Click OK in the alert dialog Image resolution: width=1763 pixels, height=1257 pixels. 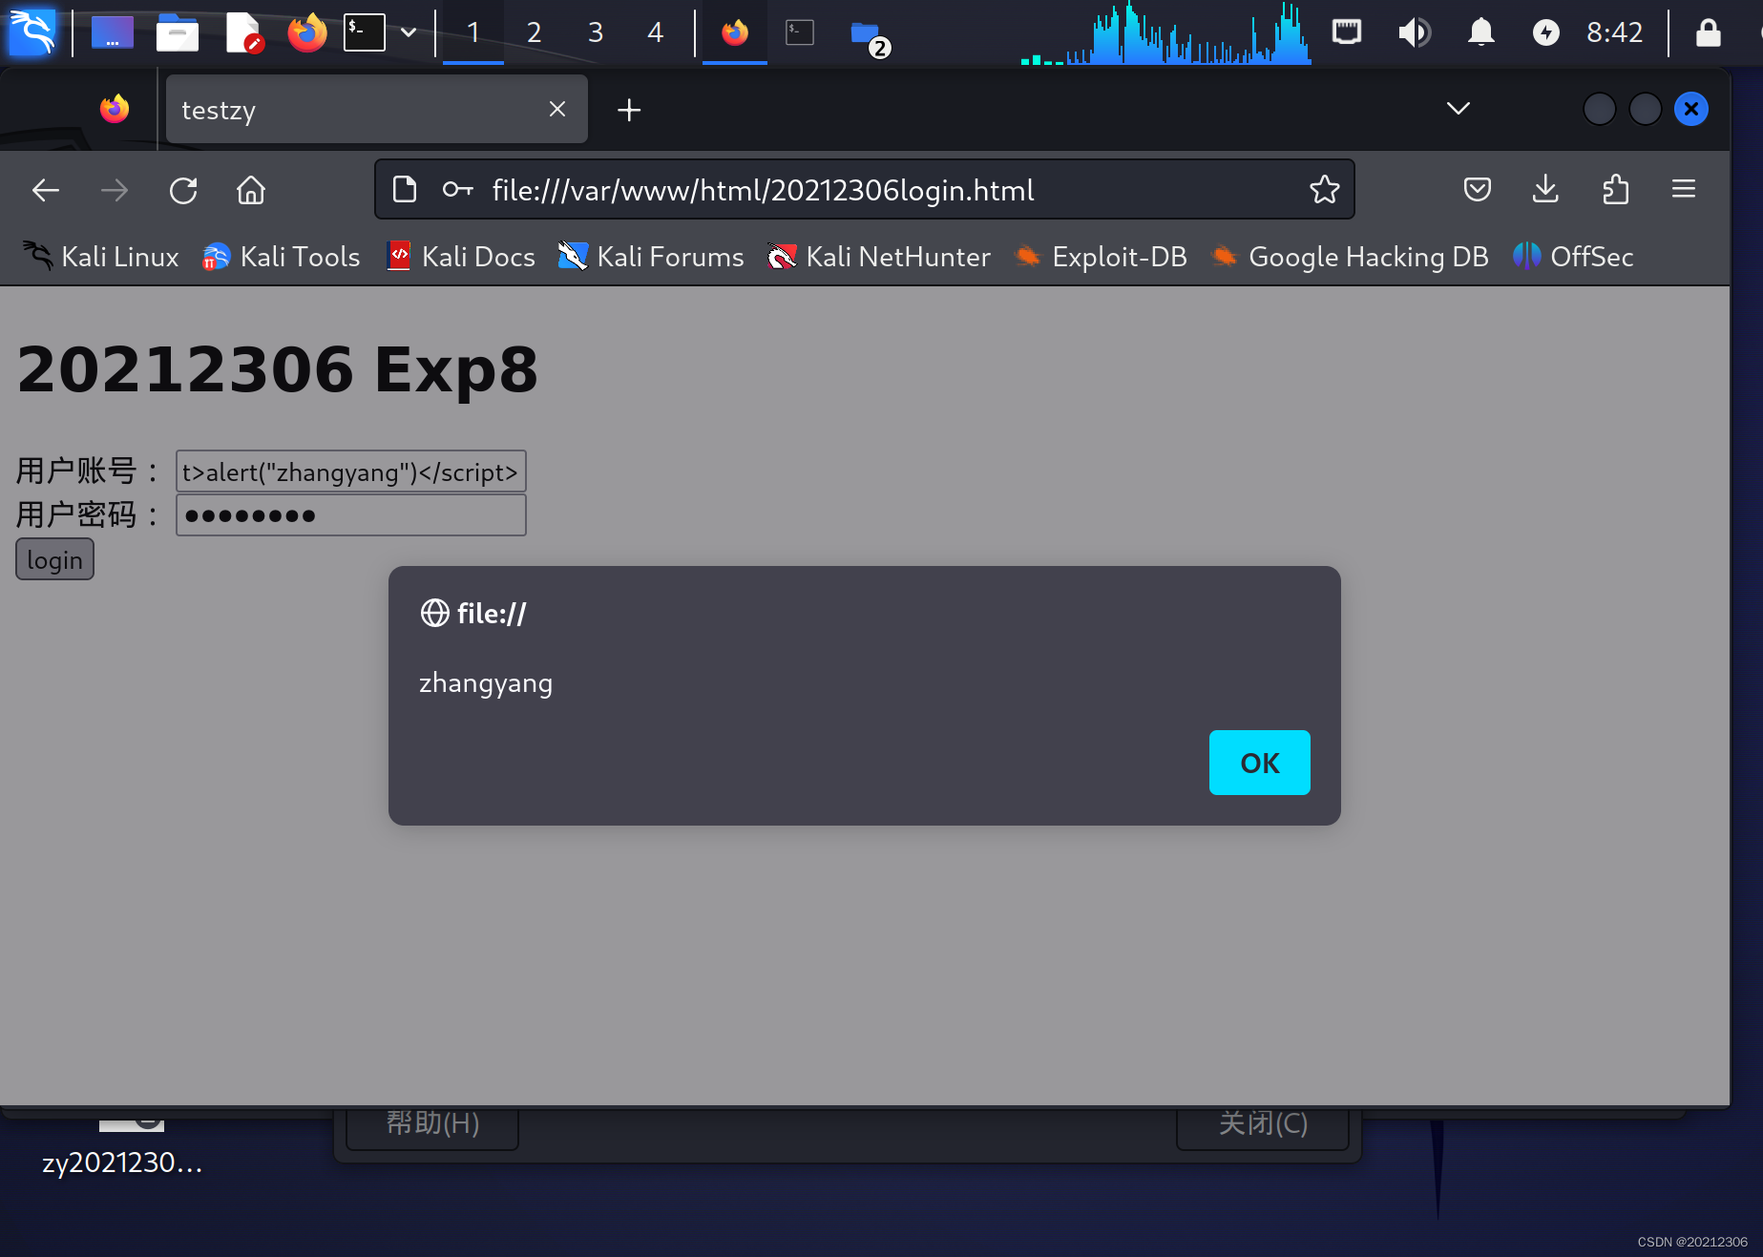pyautogui.click(x=1260, y=763)
